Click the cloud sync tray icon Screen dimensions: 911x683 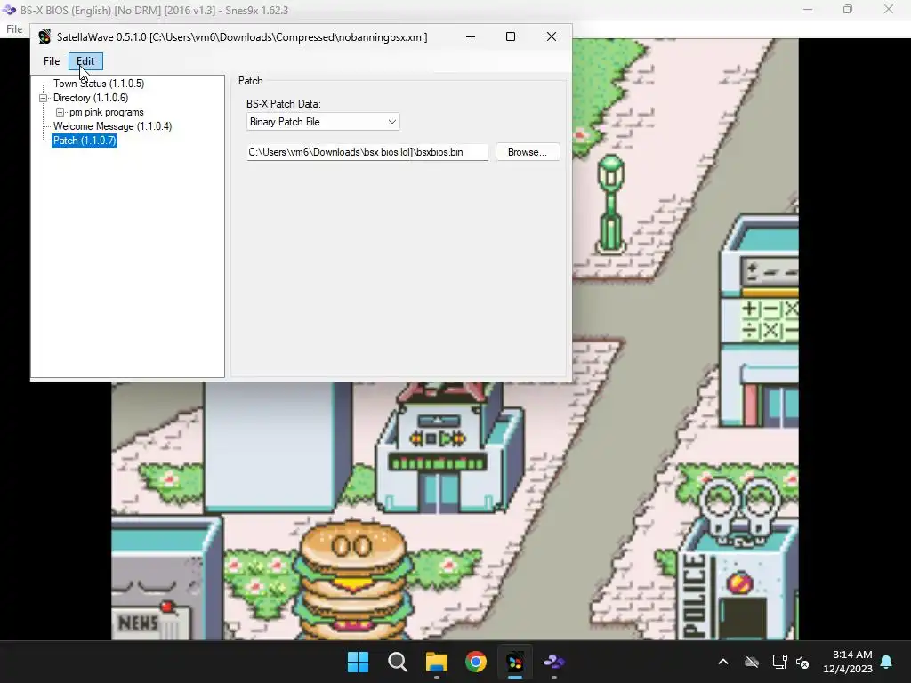(x=752, y=662)
